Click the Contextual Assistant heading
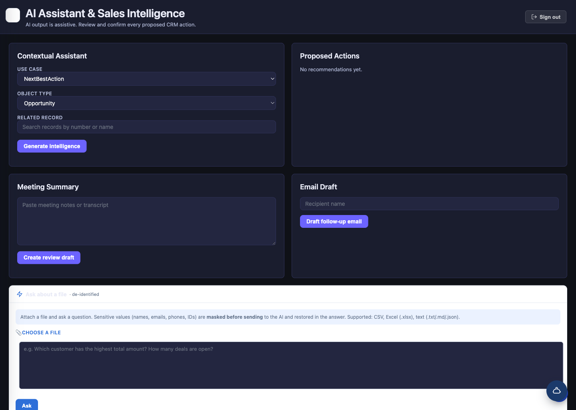This screenshot has width=576, height=410. pyautogui.click(x=52, y=56)
